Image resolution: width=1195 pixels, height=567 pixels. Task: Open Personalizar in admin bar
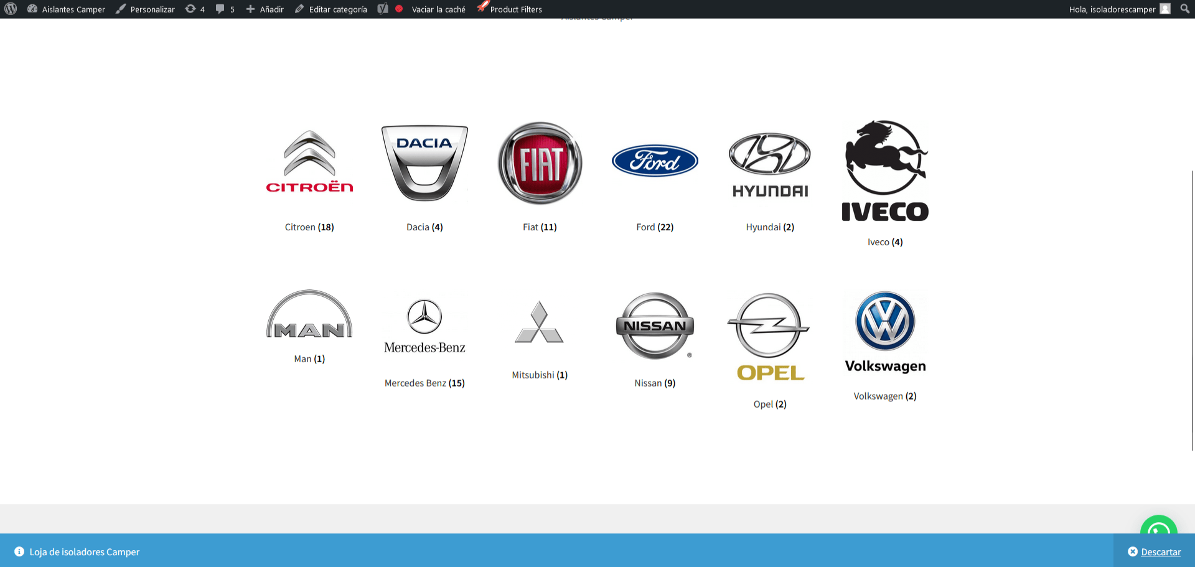145,9
